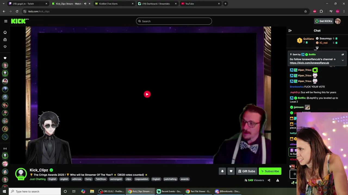The image size is (348, 195).
Task: Focus the Kick Search field
Action: 174,21
